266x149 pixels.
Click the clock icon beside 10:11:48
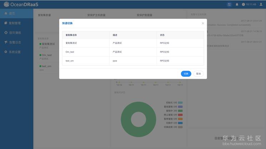pyautogui.click(x=243, y=4)
